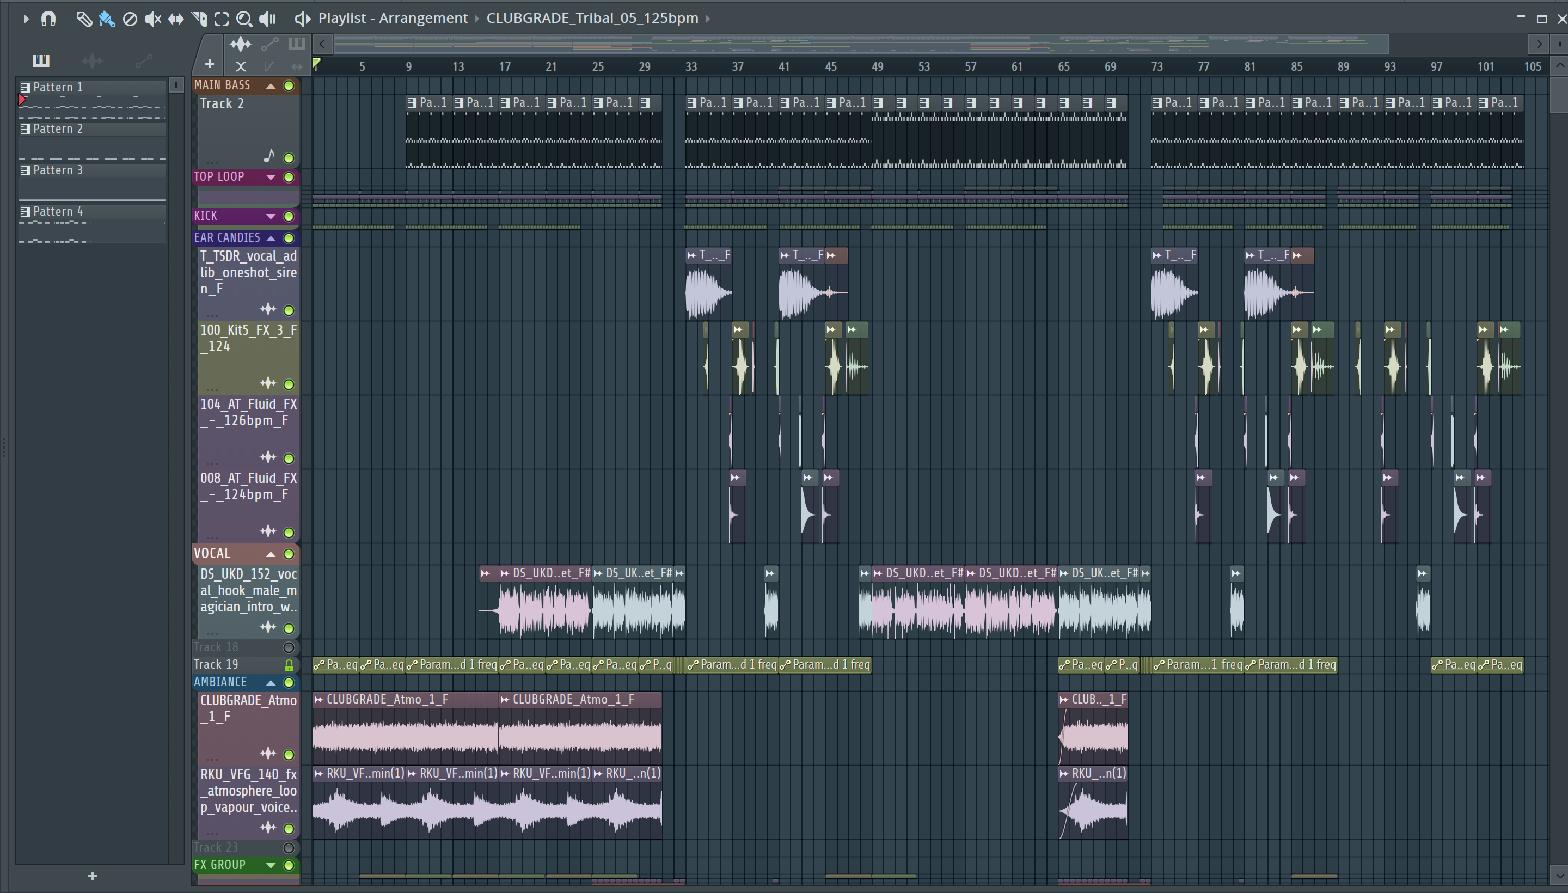Focus pattern clips piano icon
Image resolution: width=1568 pixels, height=893 pixels.
[x=296, y=44]
